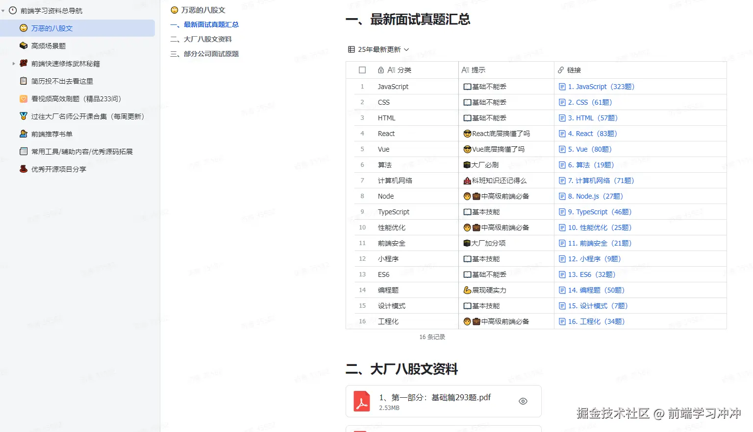The image size is (753, 432).
Task: Click the medal icon beside 过往大厂名师公开课合集
Action: point(24,116)
